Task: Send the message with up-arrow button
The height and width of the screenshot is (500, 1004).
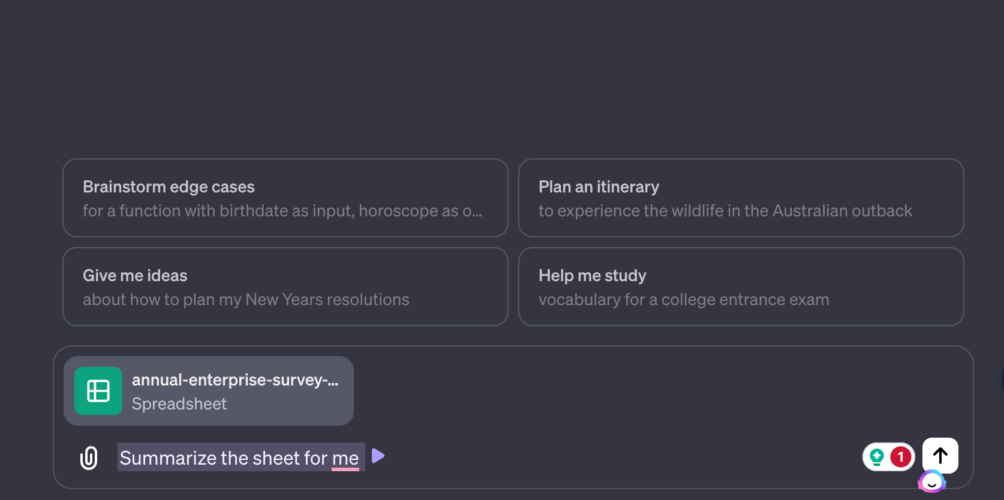Action: tap(940, 456)
